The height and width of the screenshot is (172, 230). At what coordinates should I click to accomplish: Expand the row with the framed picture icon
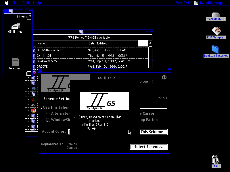pyautogui.click(x=28, y=110)
